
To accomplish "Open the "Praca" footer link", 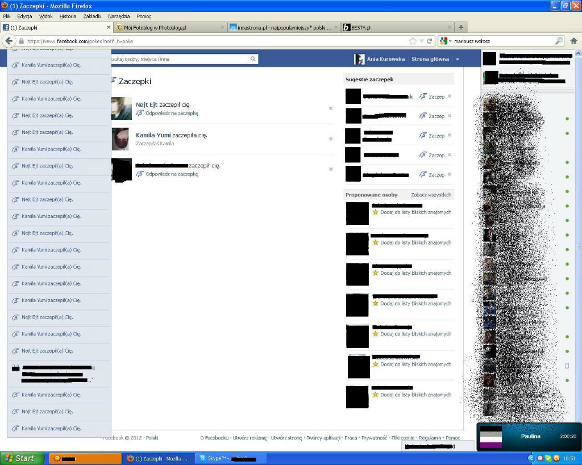I will 351,438.
